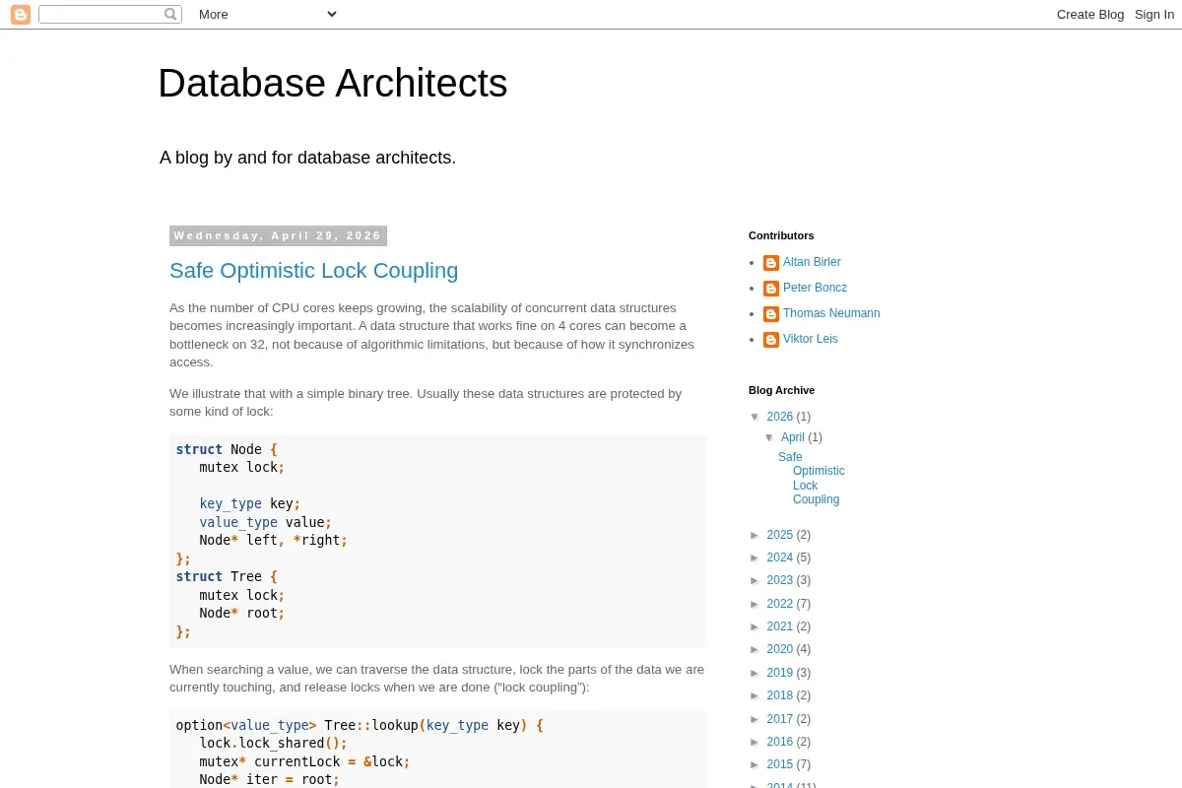
Task: Click the Blog Archive heading
Action: click(782, 390)
